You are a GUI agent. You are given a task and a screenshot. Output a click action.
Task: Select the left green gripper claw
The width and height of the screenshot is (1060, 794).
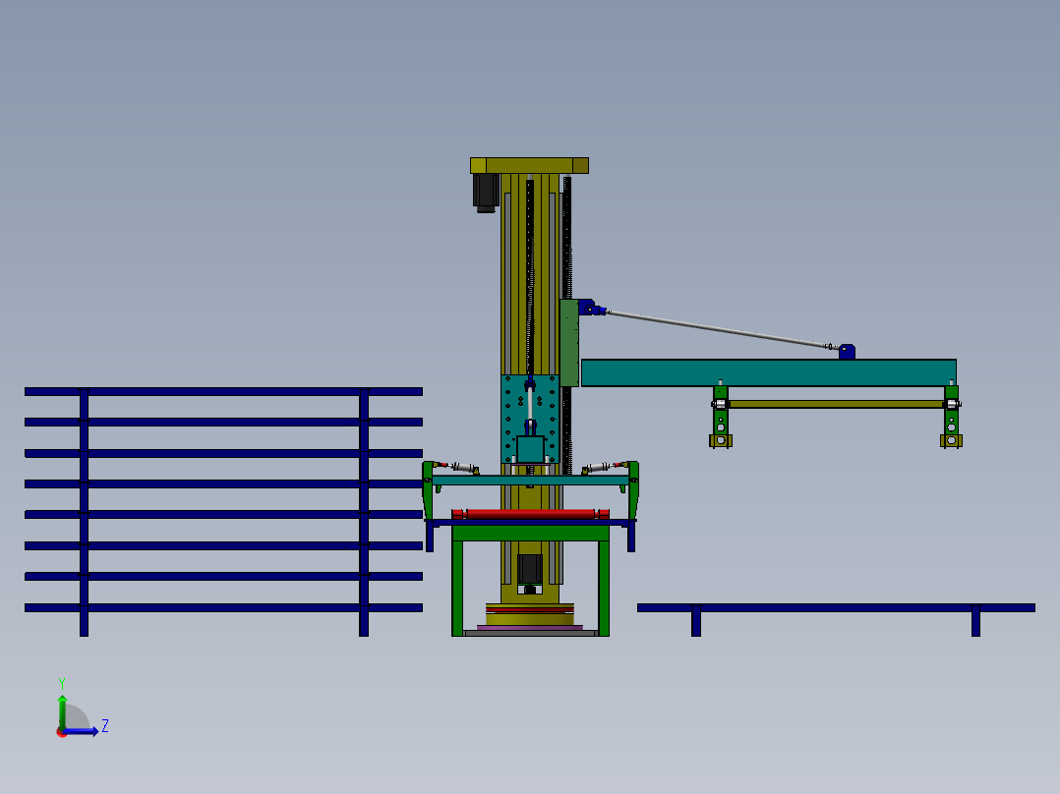(x=428, y=491)
